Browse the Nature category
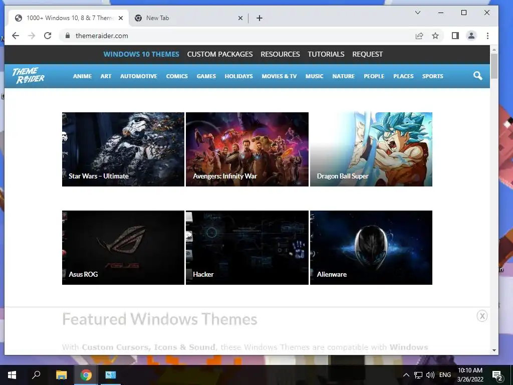513x385 pixels. pyautogui.click(x=344, y=76)
